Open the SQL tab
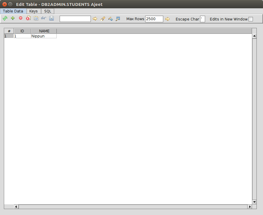263x215 pixels. pyautogui.click(x=47, y=11)
